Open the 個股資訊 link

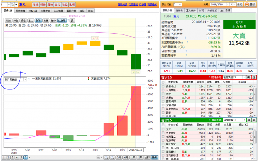(x=123, y=4)
